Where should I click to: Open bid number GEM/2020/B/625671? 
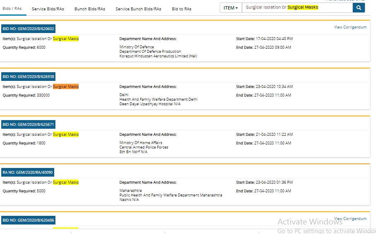[x=28, y=125]
